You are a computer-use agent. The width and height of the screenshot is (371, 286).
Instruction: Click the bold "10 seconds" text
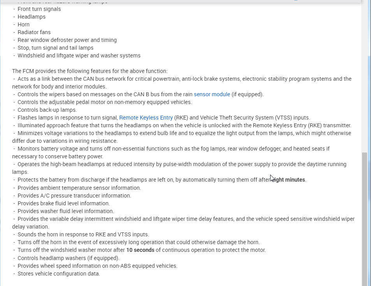coord(140,250)
